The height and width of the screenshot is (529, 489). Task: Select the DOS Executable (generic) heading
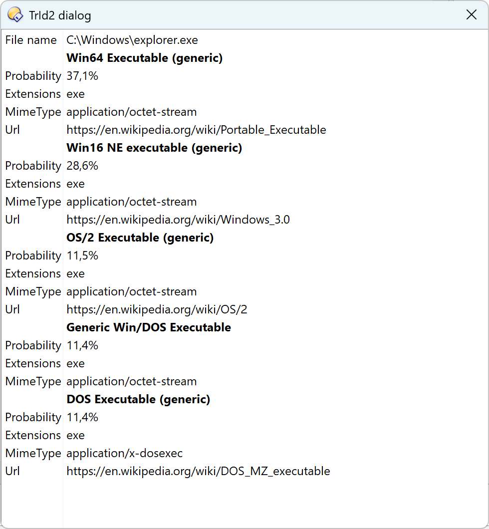pyautogui.click(x=138, y=399)
